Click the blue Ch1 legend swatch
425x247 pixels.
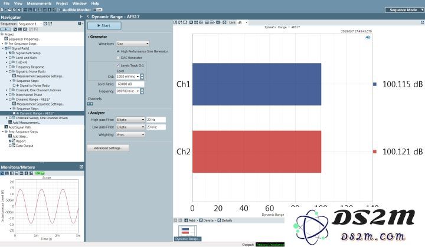click(x=375, y=84)
